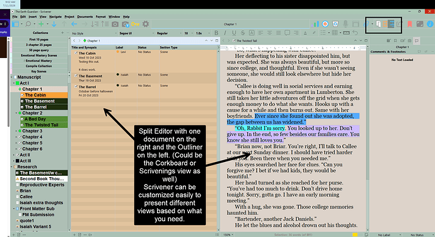This screenshot has width=435, height=237.
Task: Toggle checkbox of A Bad Day in binder
Action: pyautogui.click(x=23, y=118)
